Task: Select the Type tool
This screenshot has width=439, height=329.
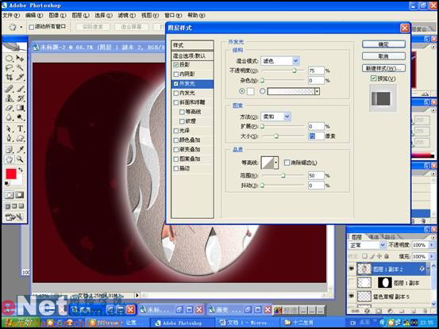Action: [x=20, y=129]
